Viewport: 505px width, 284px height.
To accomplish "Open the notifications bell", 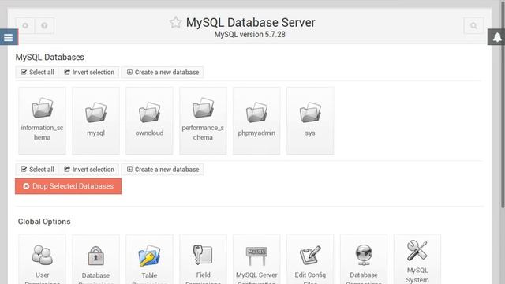I will coord(496,37).
